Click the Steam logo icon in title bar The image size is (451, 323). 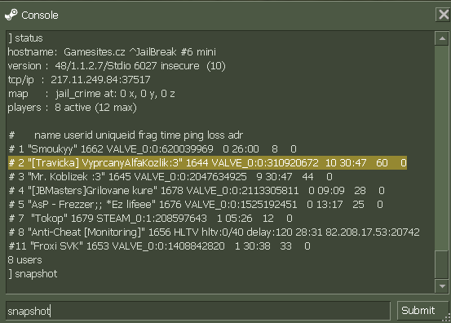click(11, 15)
